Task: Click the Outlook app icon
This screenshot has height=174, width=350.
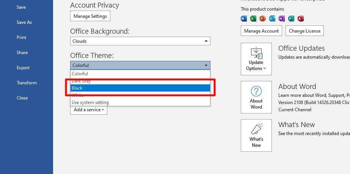Action: point(272,19)
